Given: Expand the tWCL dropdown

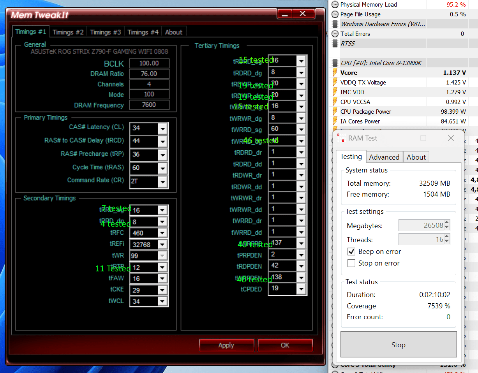Looking at the screenshot, I should 163,302.
